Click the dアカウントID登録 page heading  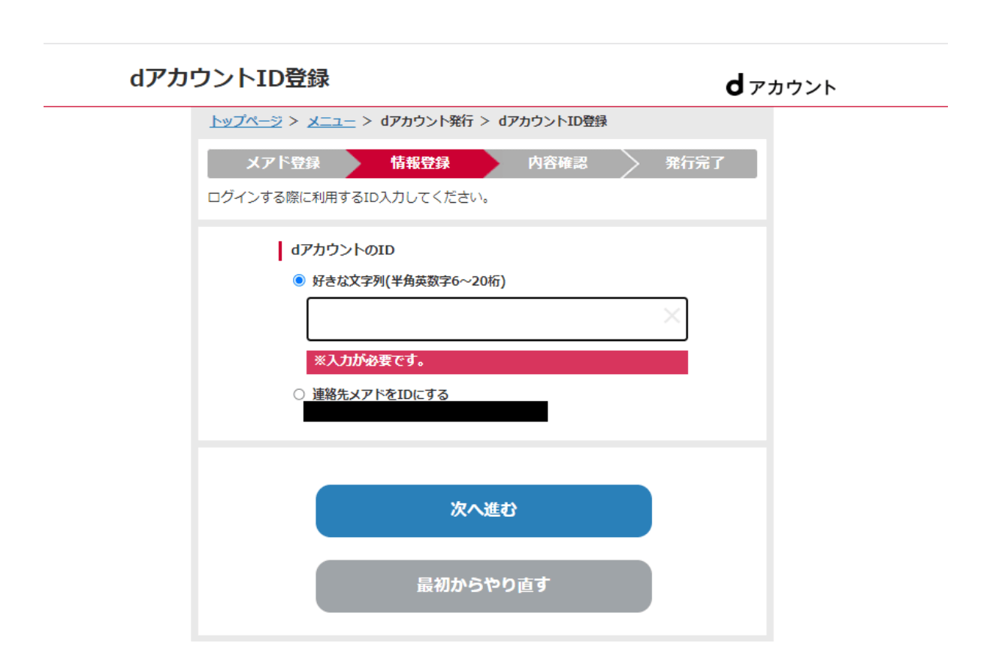229,78
